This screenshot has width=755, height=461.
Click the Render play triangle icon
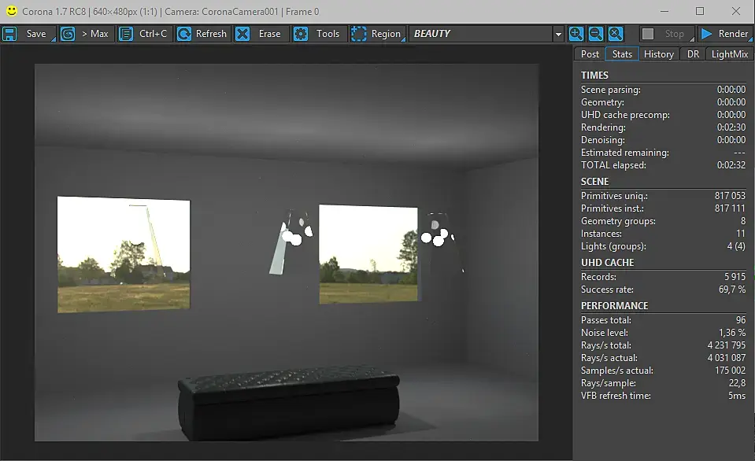pyautogui.click(x=706, y=34)
